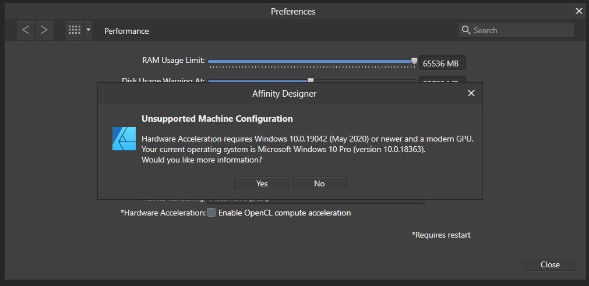This screenshot has width=589, height=286.
Task: Click the search magnifier icon
Action: point(466,30)
